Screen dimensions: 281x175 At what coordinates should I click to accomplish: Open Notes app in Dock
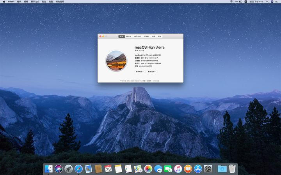(118, 169)
